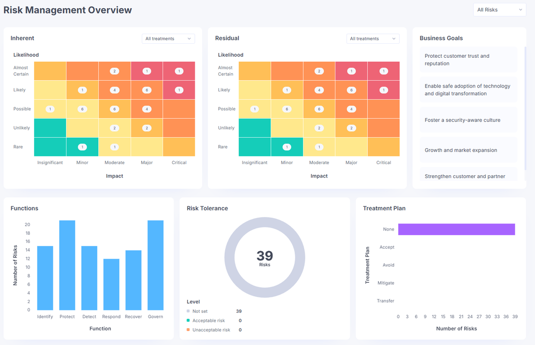Viewport: 535px width, 345px height.
Task: Click the purple None treatment plan bar
Action: click(x=456, y=229)
